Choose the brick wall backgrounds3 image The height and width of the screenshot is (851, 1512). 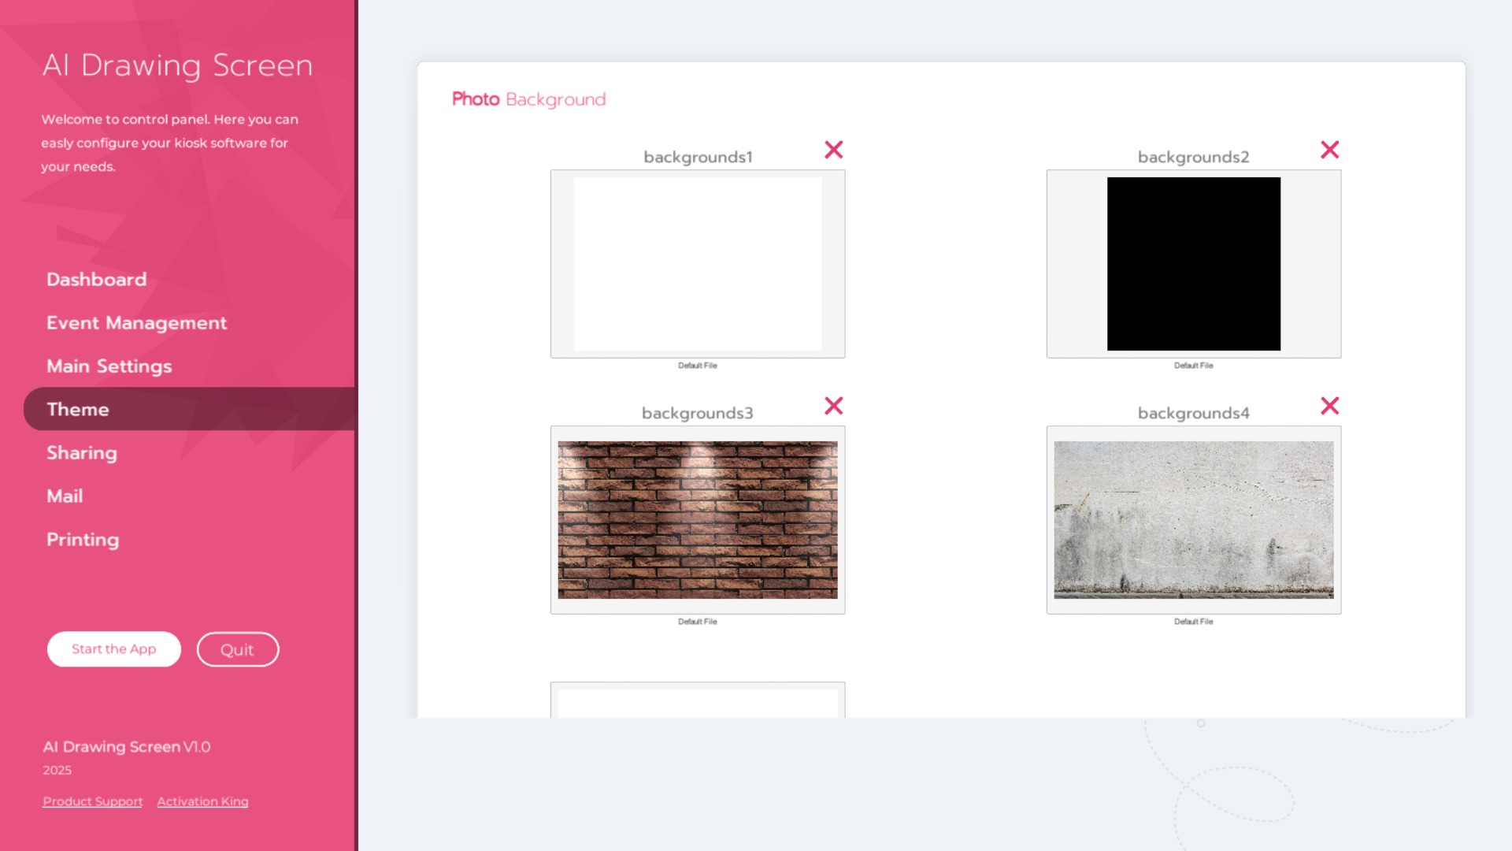point(697,520)
